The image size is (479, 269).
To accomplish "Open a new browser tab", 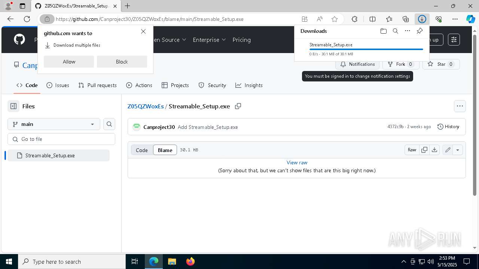I will coord(128,6).
